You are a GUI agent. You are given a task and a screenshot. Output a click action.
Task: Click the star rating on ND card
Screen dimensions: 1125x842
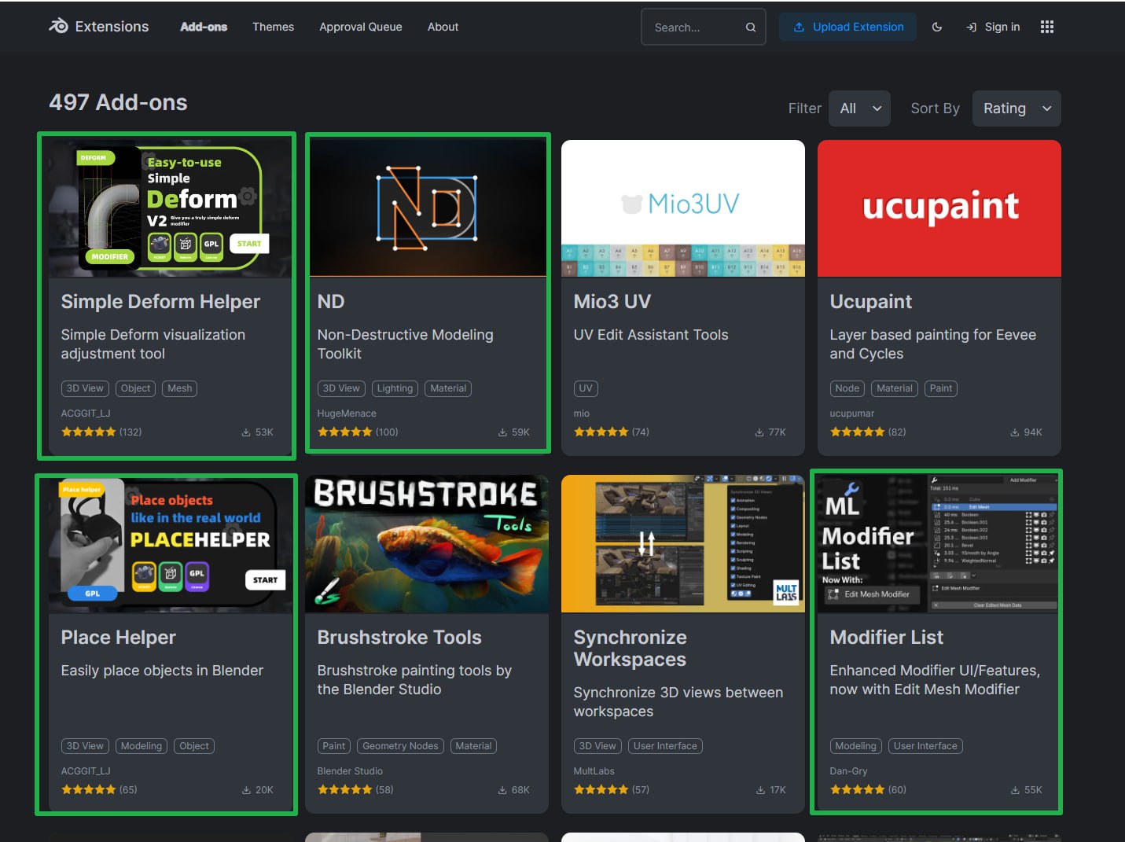click(x=345, y=432)
